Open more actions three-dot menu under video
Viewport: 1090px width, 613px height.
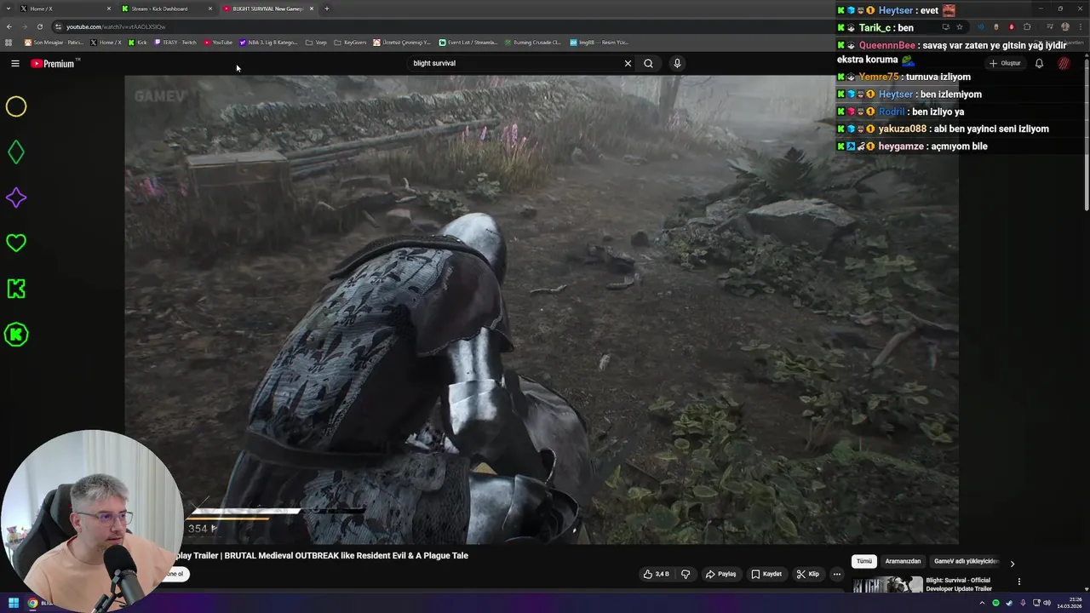[x=836, y=574]
